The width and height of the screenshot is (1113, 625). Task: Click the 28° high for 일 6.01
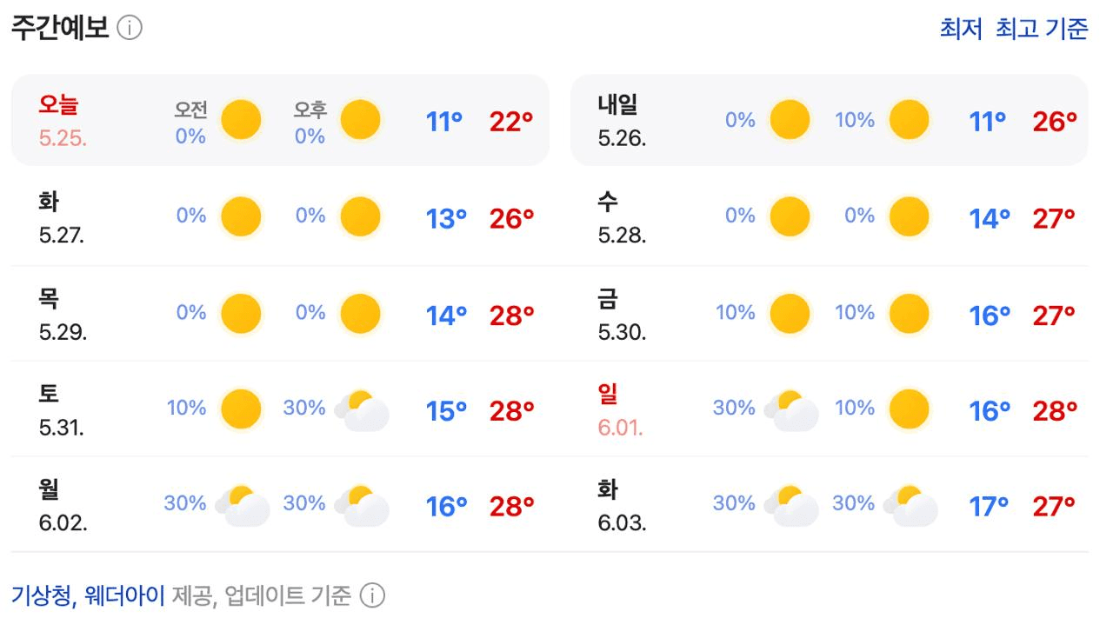1055,410
